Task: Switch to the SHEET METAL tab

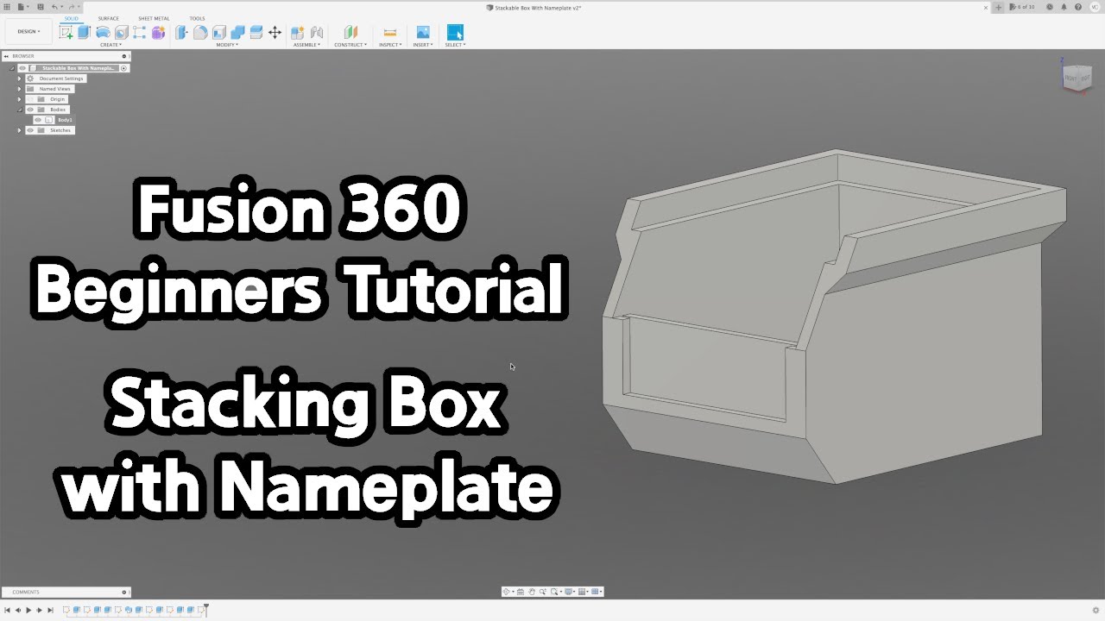Action: (x=154, y=18)
